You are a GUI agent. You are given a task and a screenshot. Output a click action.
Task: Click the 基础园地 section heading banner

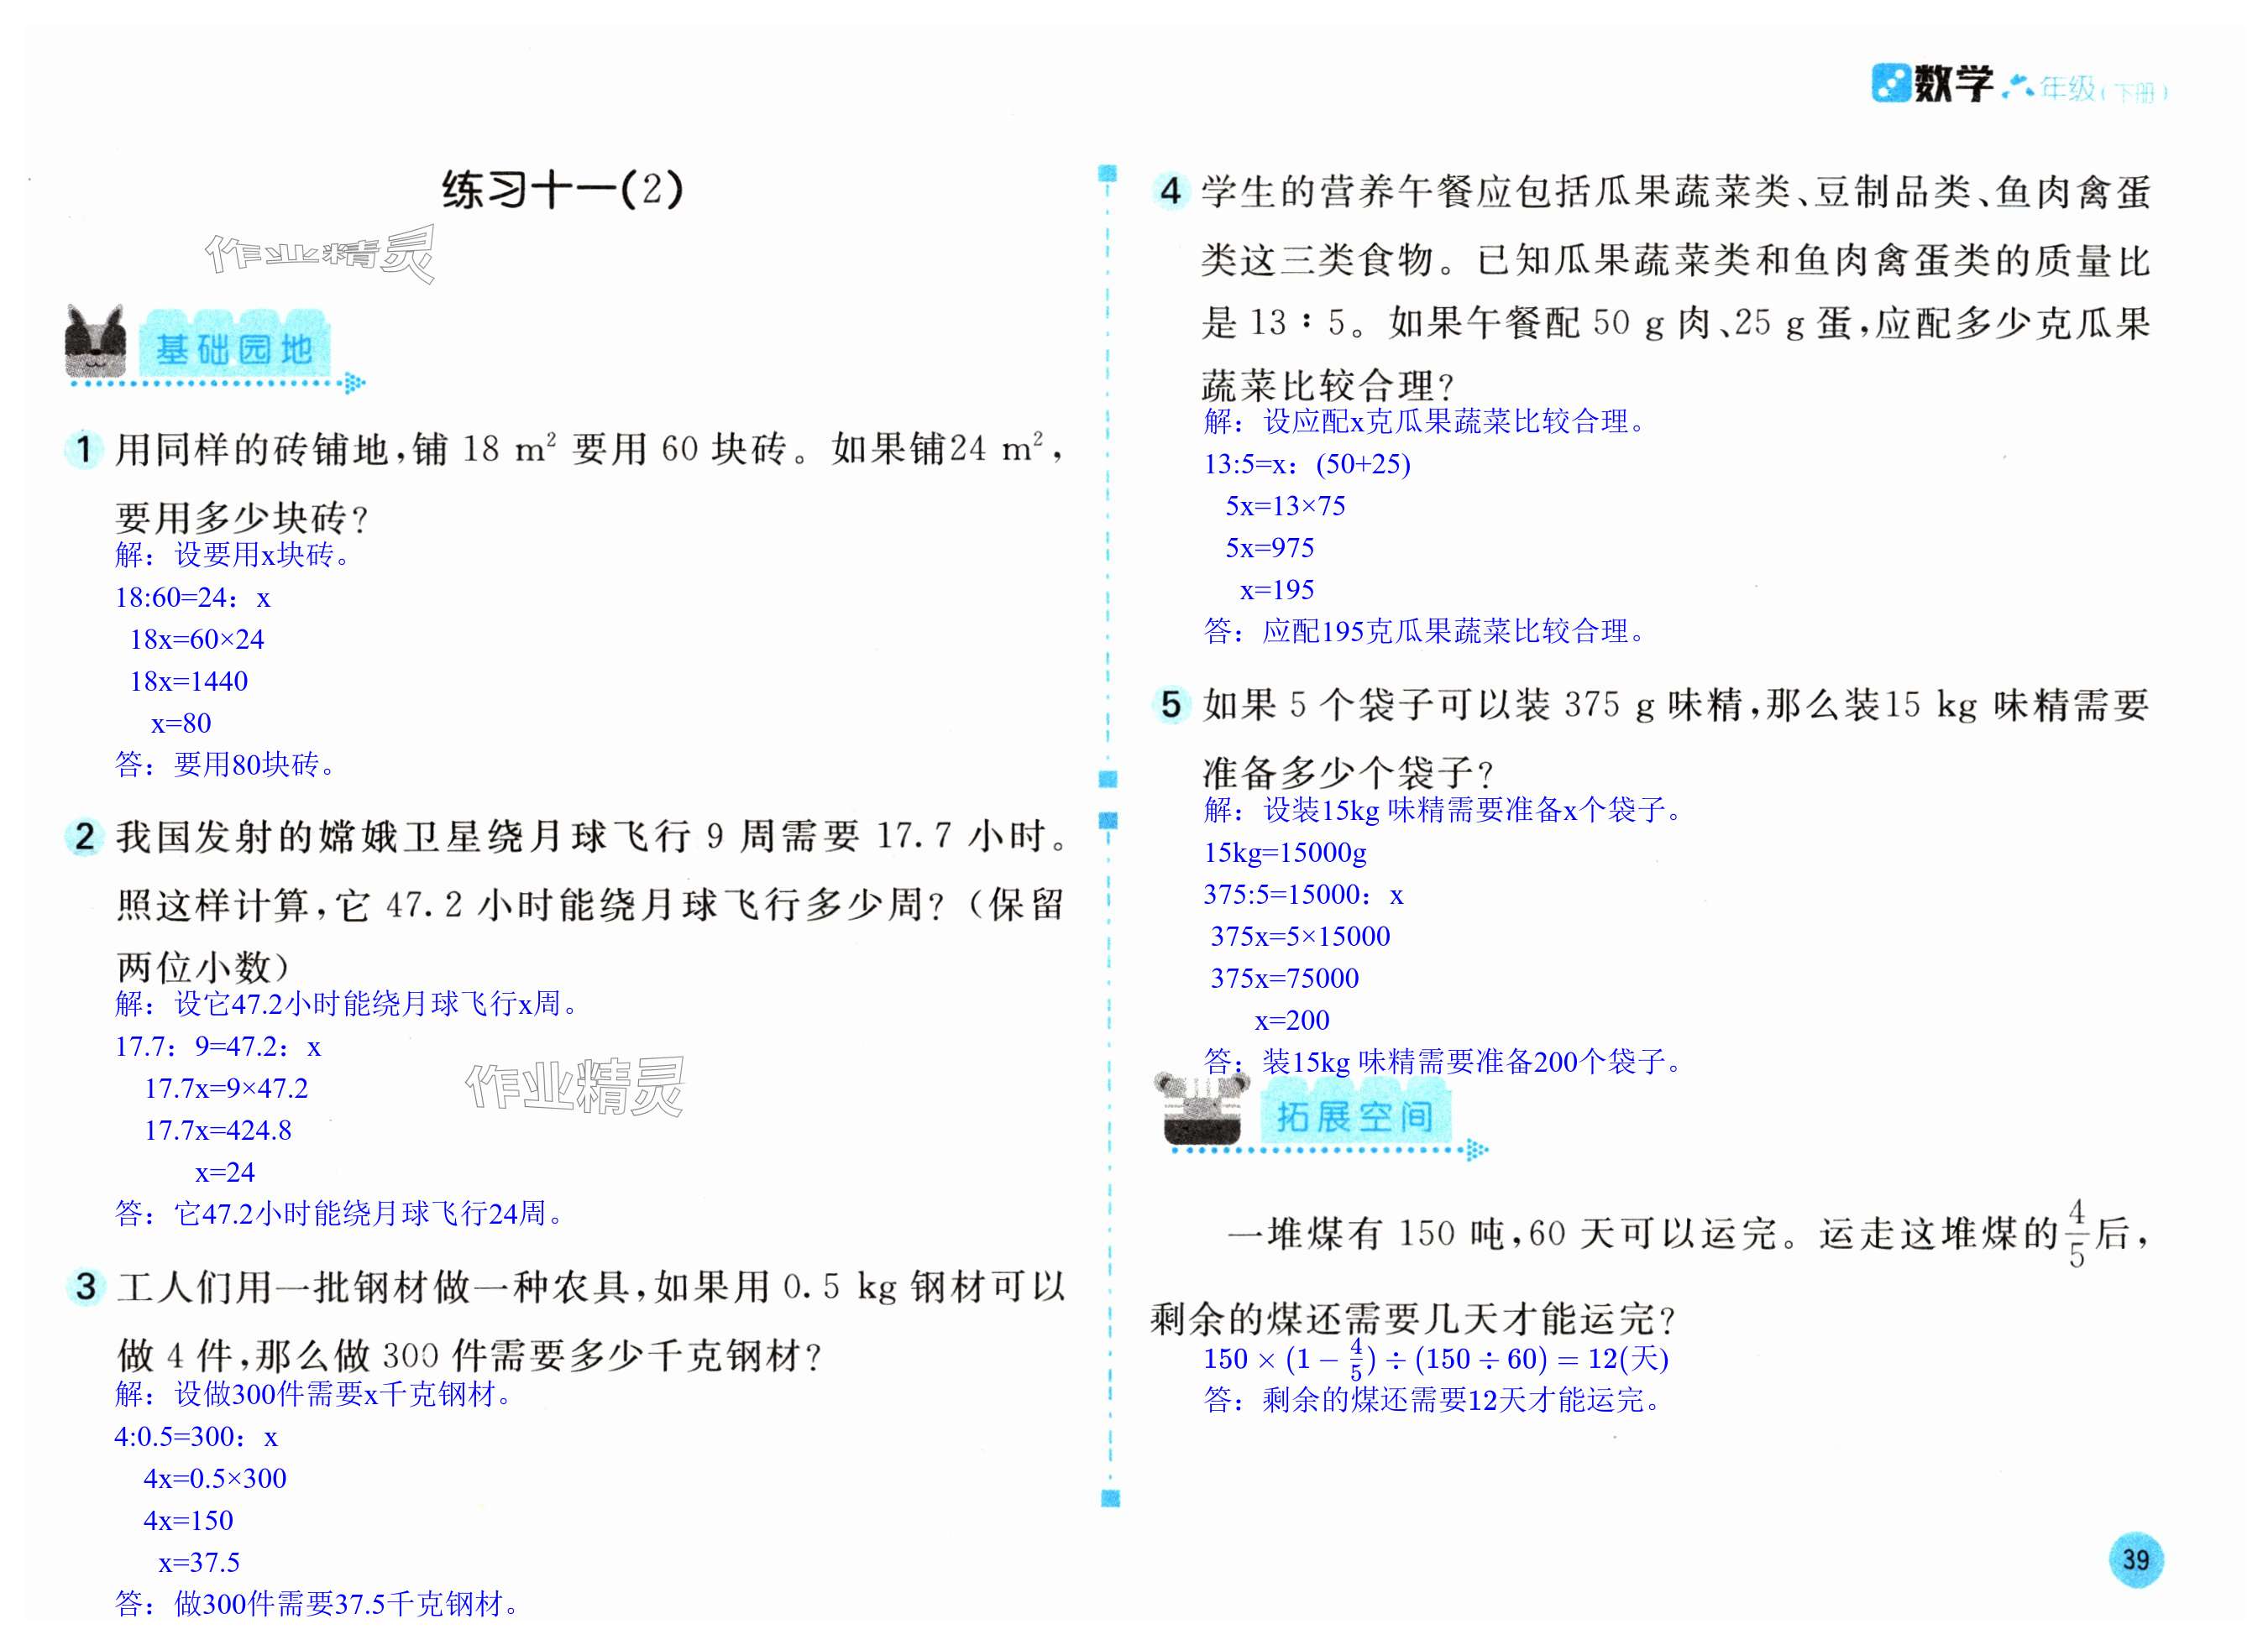[235, 350]
